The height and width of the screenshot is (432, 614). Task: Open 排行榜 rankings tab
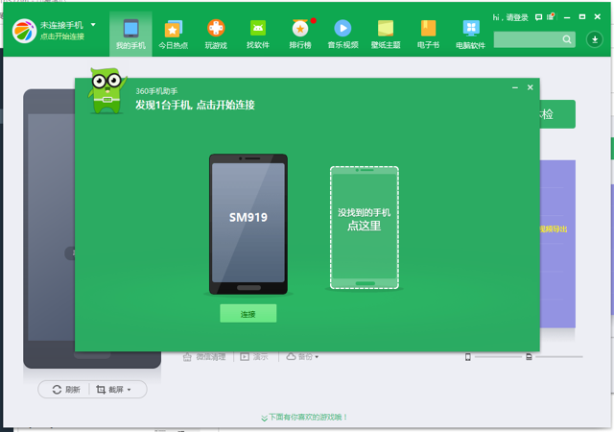[300, 35]
